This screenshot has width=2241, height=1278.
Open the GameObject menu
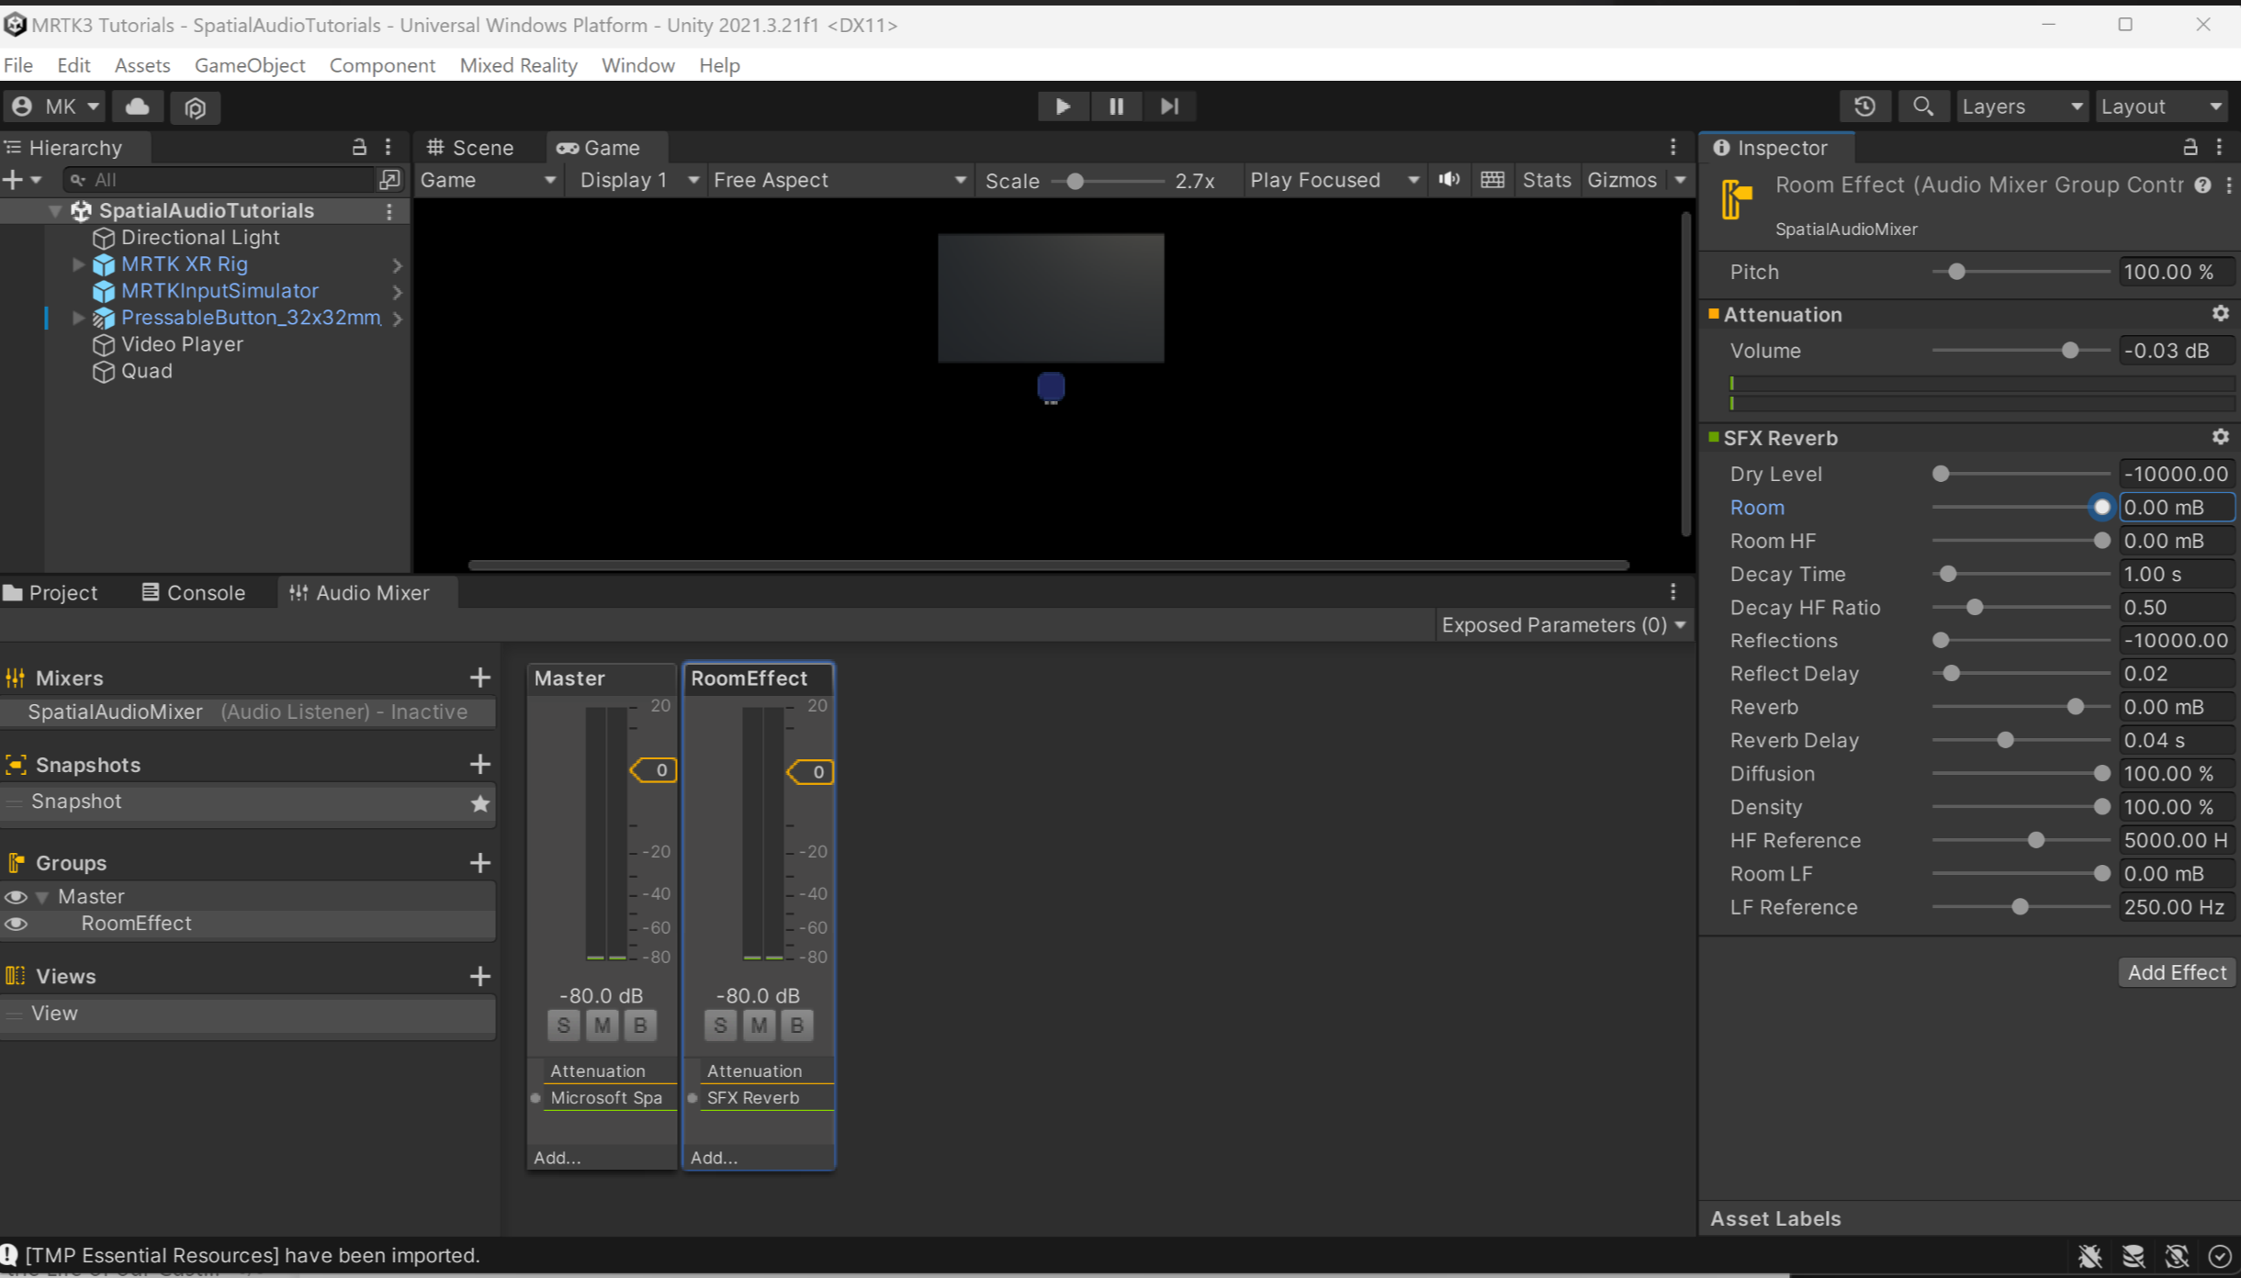tap(250, 64)
